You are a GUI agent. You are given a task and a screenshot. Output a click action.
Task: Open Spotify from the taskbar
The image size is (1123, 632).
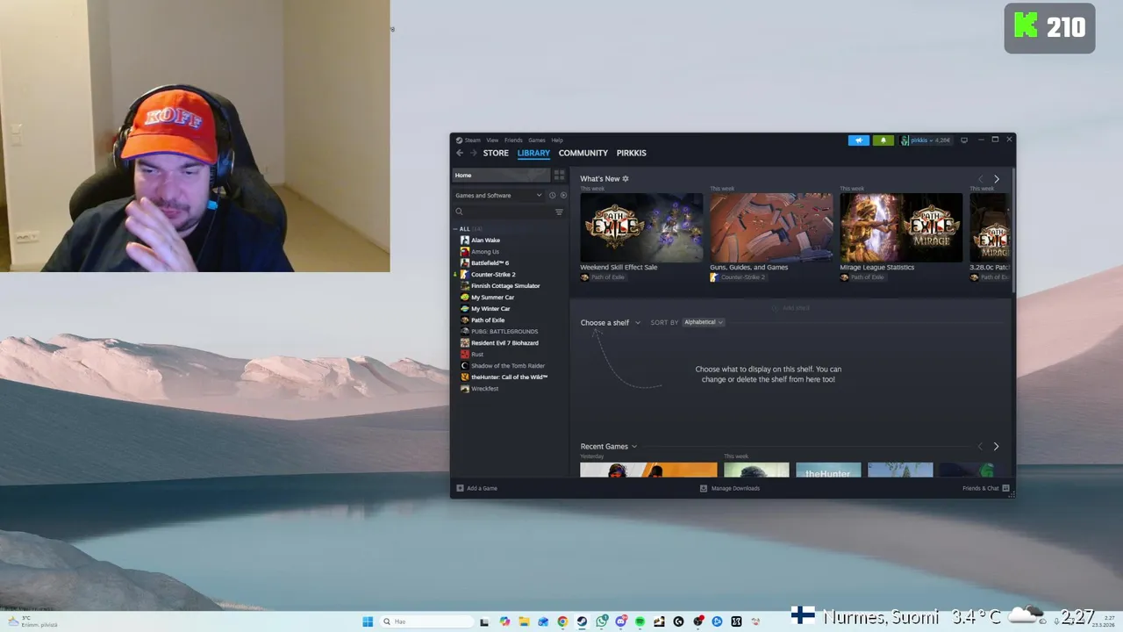tap(640, 621)
